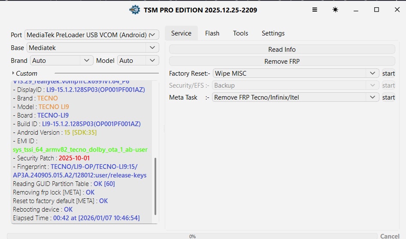406x239 pixels.
Task: Click the Elapsed Time log line
Action: point(76,218)
